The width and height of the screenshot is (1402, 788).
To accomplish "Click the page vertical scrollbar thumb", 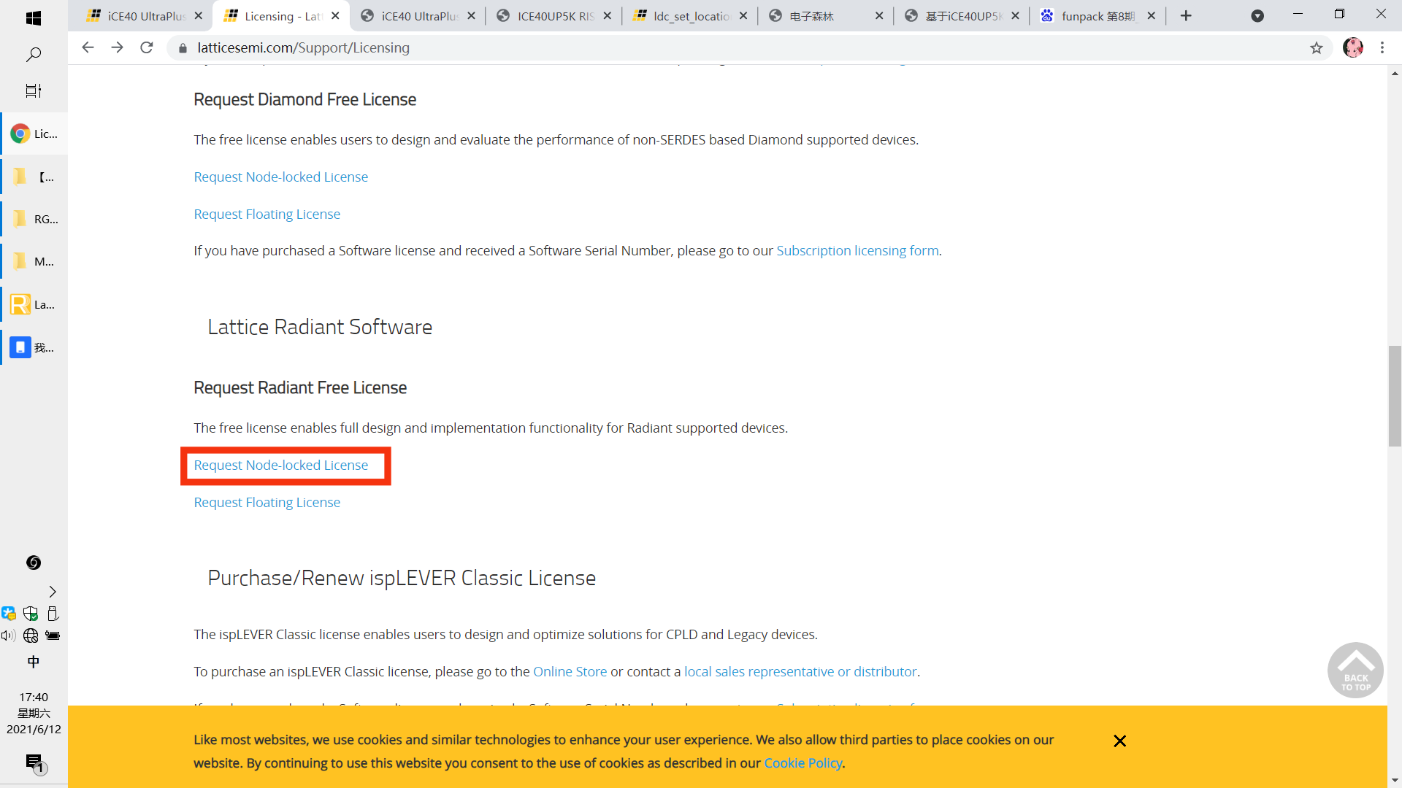I will click(x=1395, y=396).
